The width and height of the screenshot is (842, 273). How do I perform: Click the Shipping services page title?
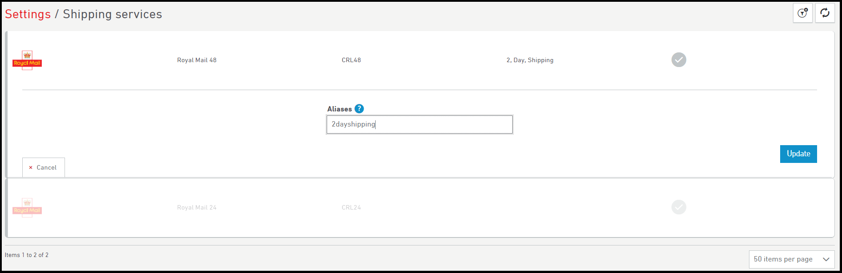[x=112, y=14]
